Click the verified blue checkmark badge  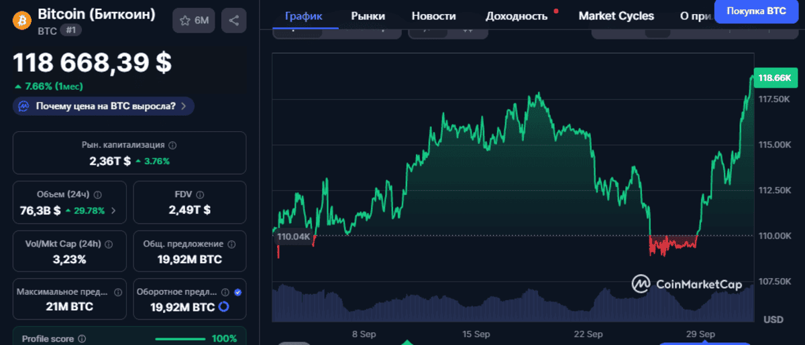coord(238,292)
